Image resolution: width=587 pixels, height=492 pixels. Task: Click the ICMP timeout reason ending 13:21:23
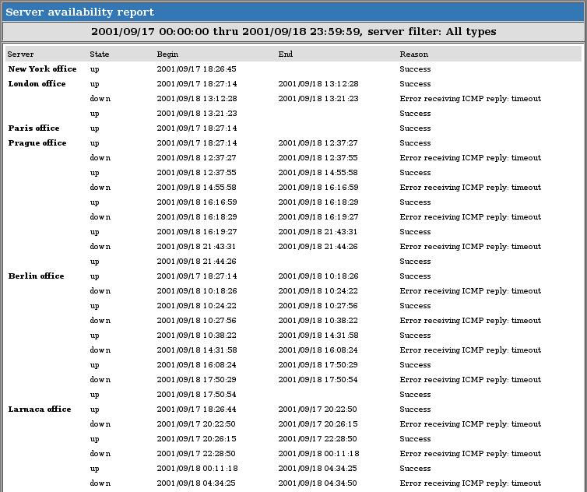pos(470,98)
